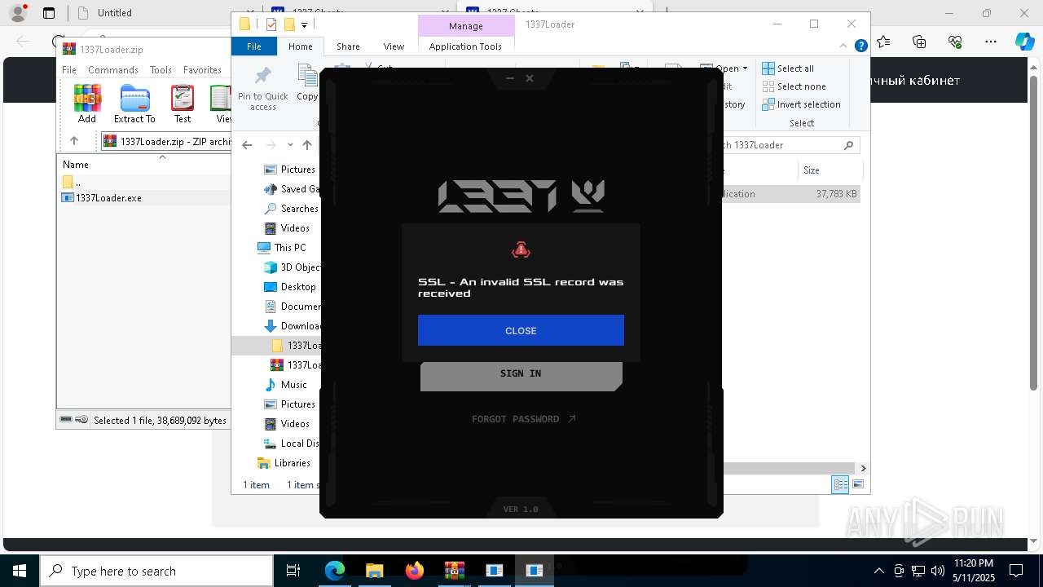Expand Open dropdown arrow in Explorer ribbon
Image resolution: width=1043 pixels, height=587 pixels.
[745, 68]
